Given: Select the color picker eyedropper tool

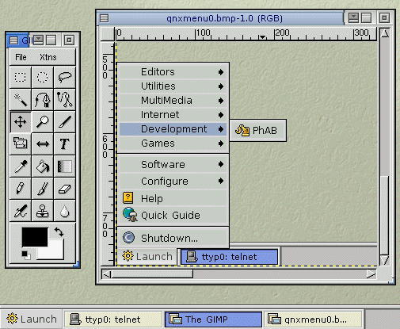Looking at the screenshot, I should (x=21, y=166).
